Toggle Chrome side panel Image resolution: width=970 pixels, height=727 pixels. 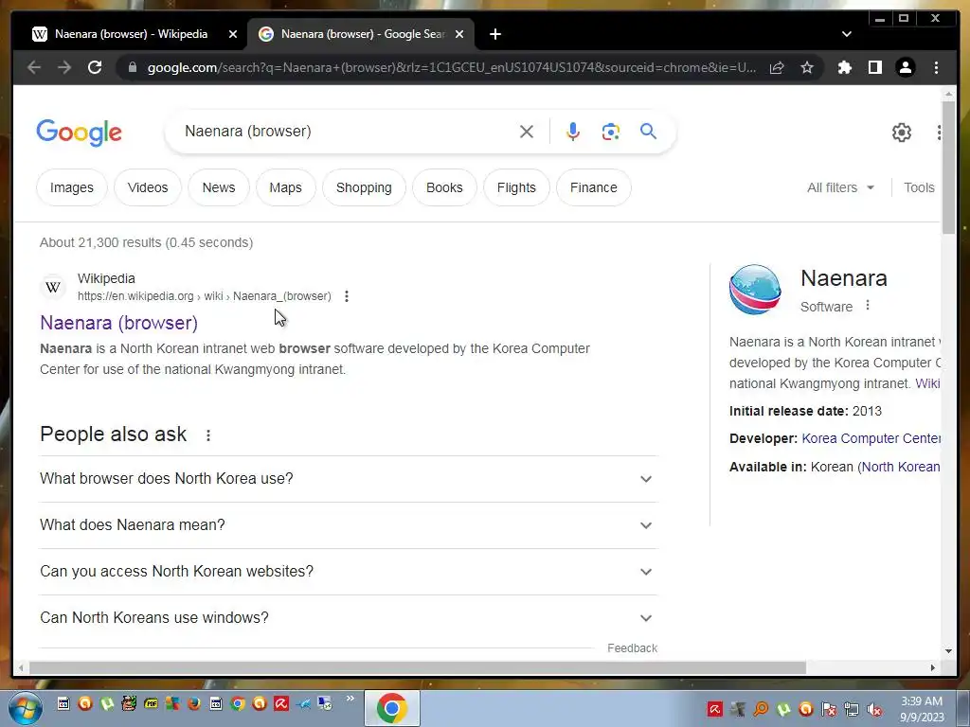(x=874, y=67)
